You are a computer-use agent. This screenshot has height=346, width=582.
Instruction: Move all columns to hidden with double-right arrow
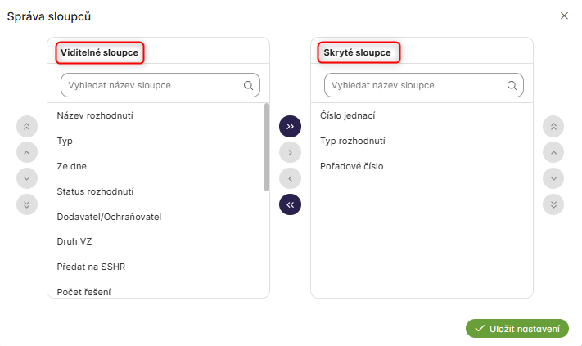[291, 126]
